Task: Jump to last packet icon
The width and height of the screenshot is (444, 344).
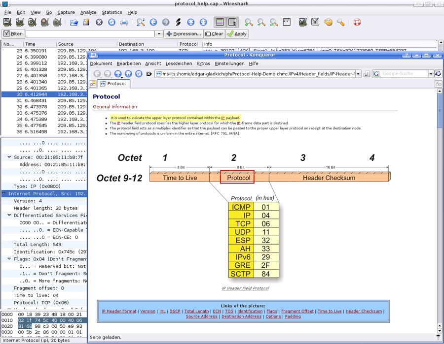Action: click(x=203, y=22)
